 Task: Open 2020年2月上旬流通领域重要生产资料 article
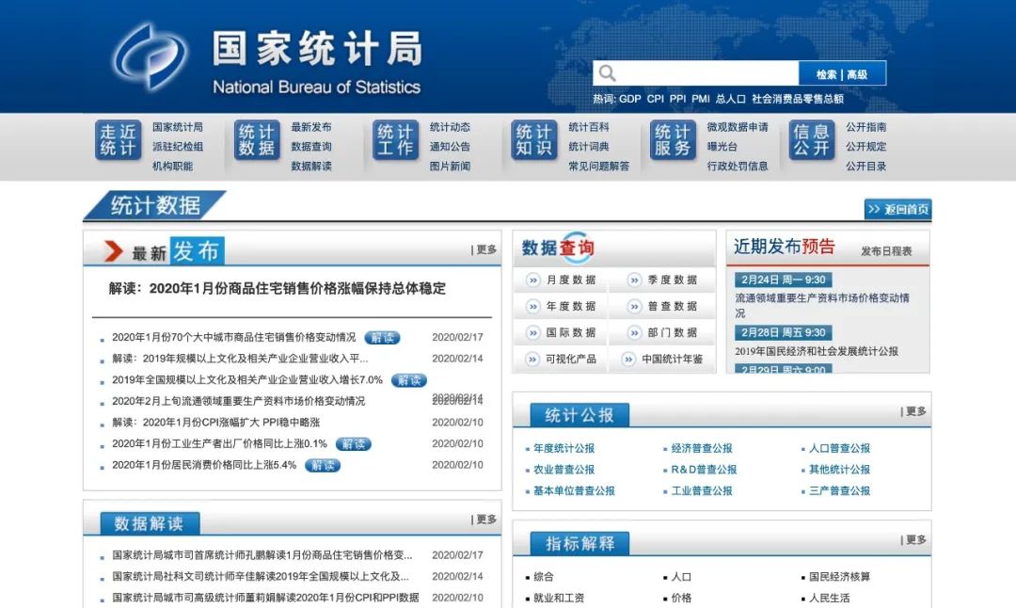pyautogui.click(x=238, y=401)
